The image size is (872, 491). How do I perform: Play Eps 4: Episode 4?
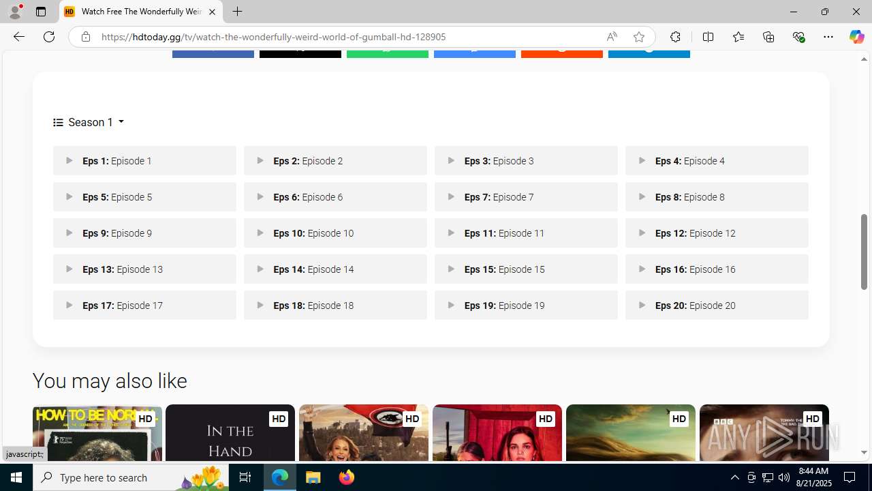pyautogui.click(x=717, y=161)
